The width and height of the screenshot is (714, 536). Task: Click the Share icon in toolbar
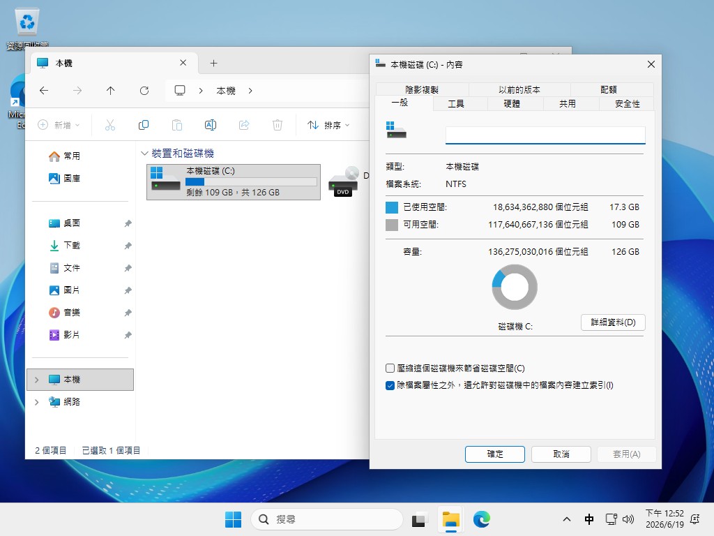(244, 125)
